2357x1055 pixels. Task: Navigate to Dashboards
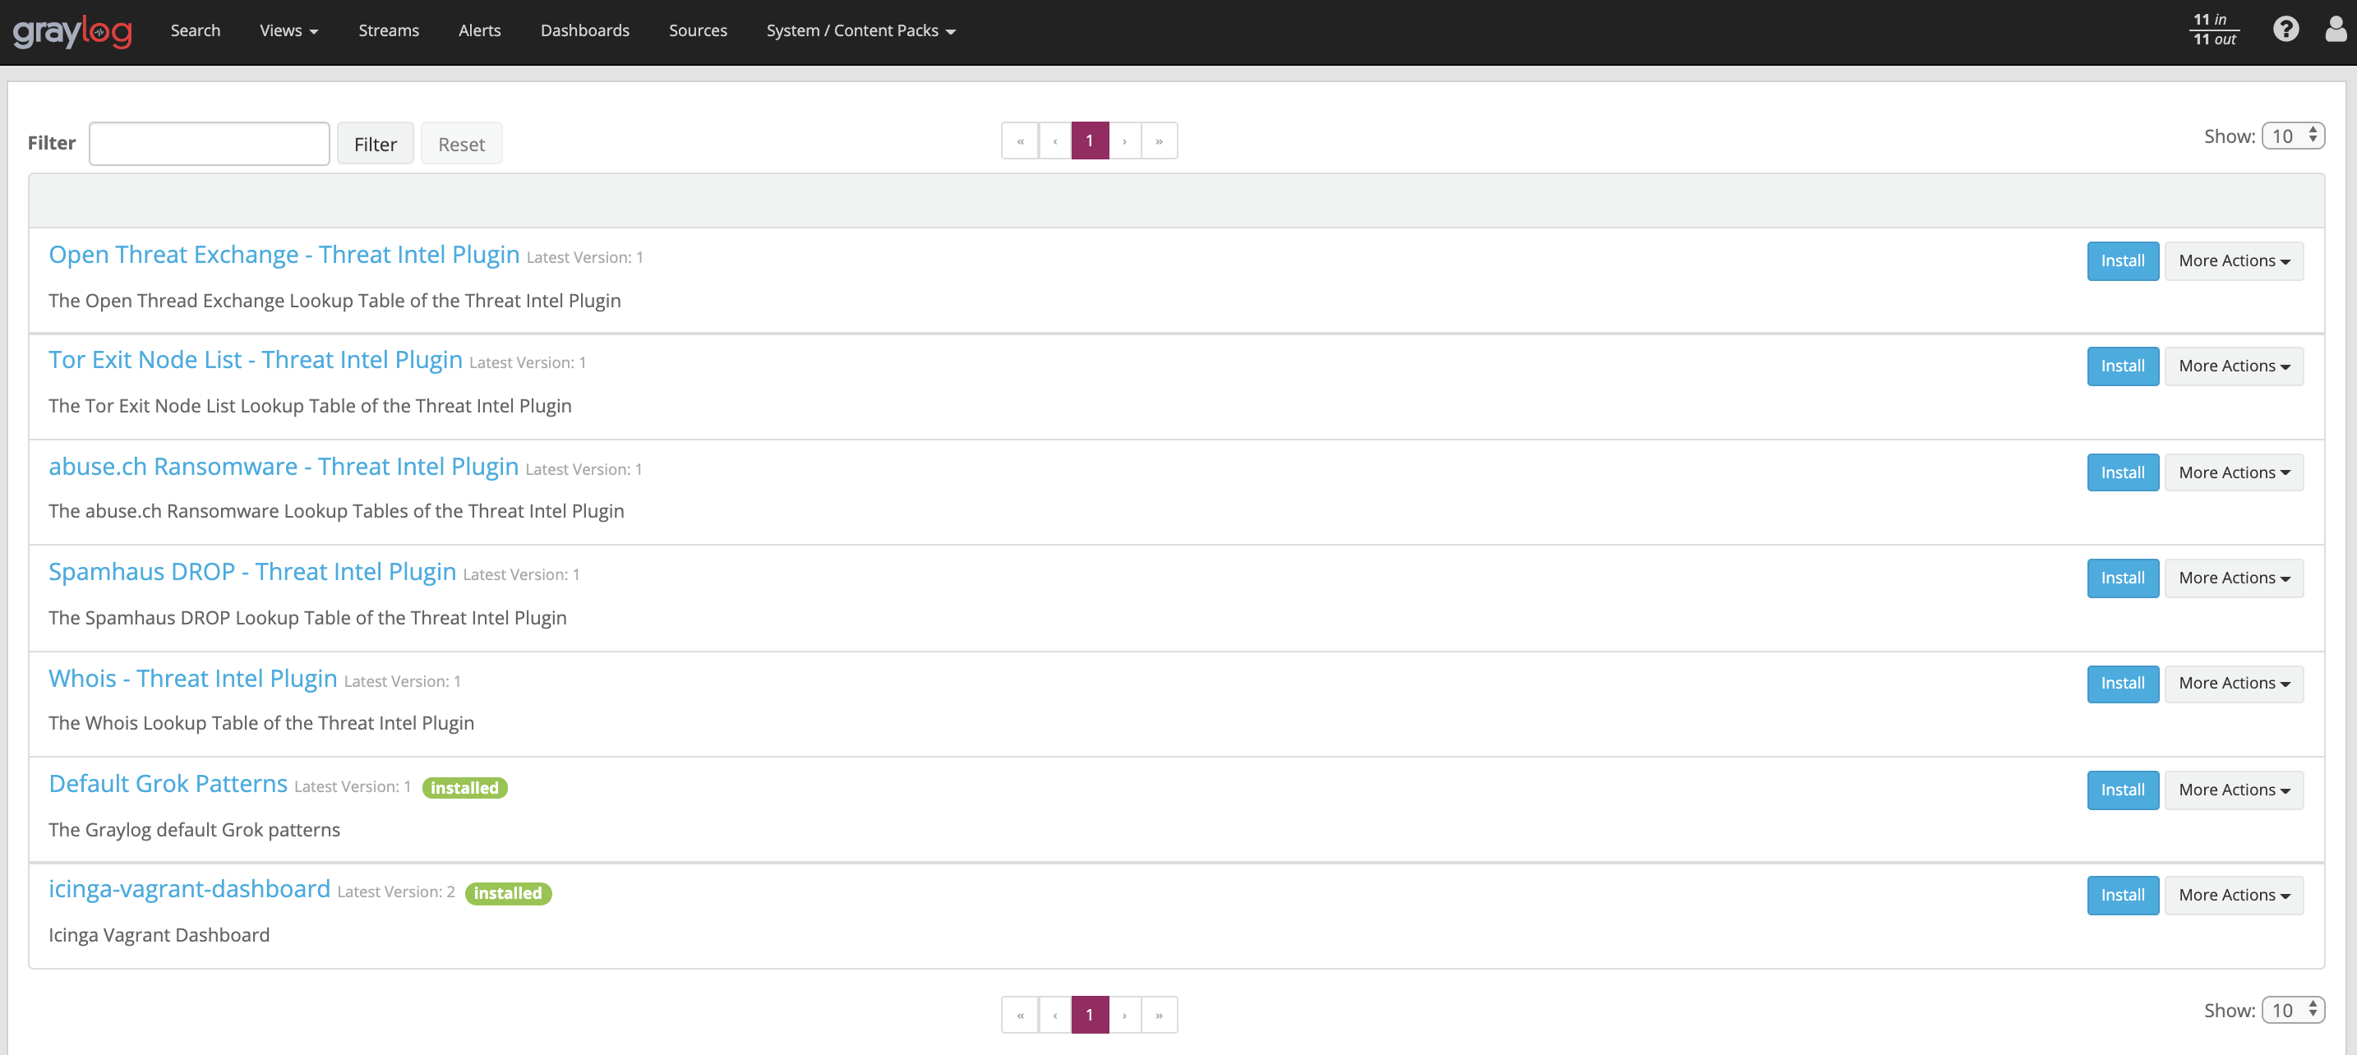(x=584, y=31)
